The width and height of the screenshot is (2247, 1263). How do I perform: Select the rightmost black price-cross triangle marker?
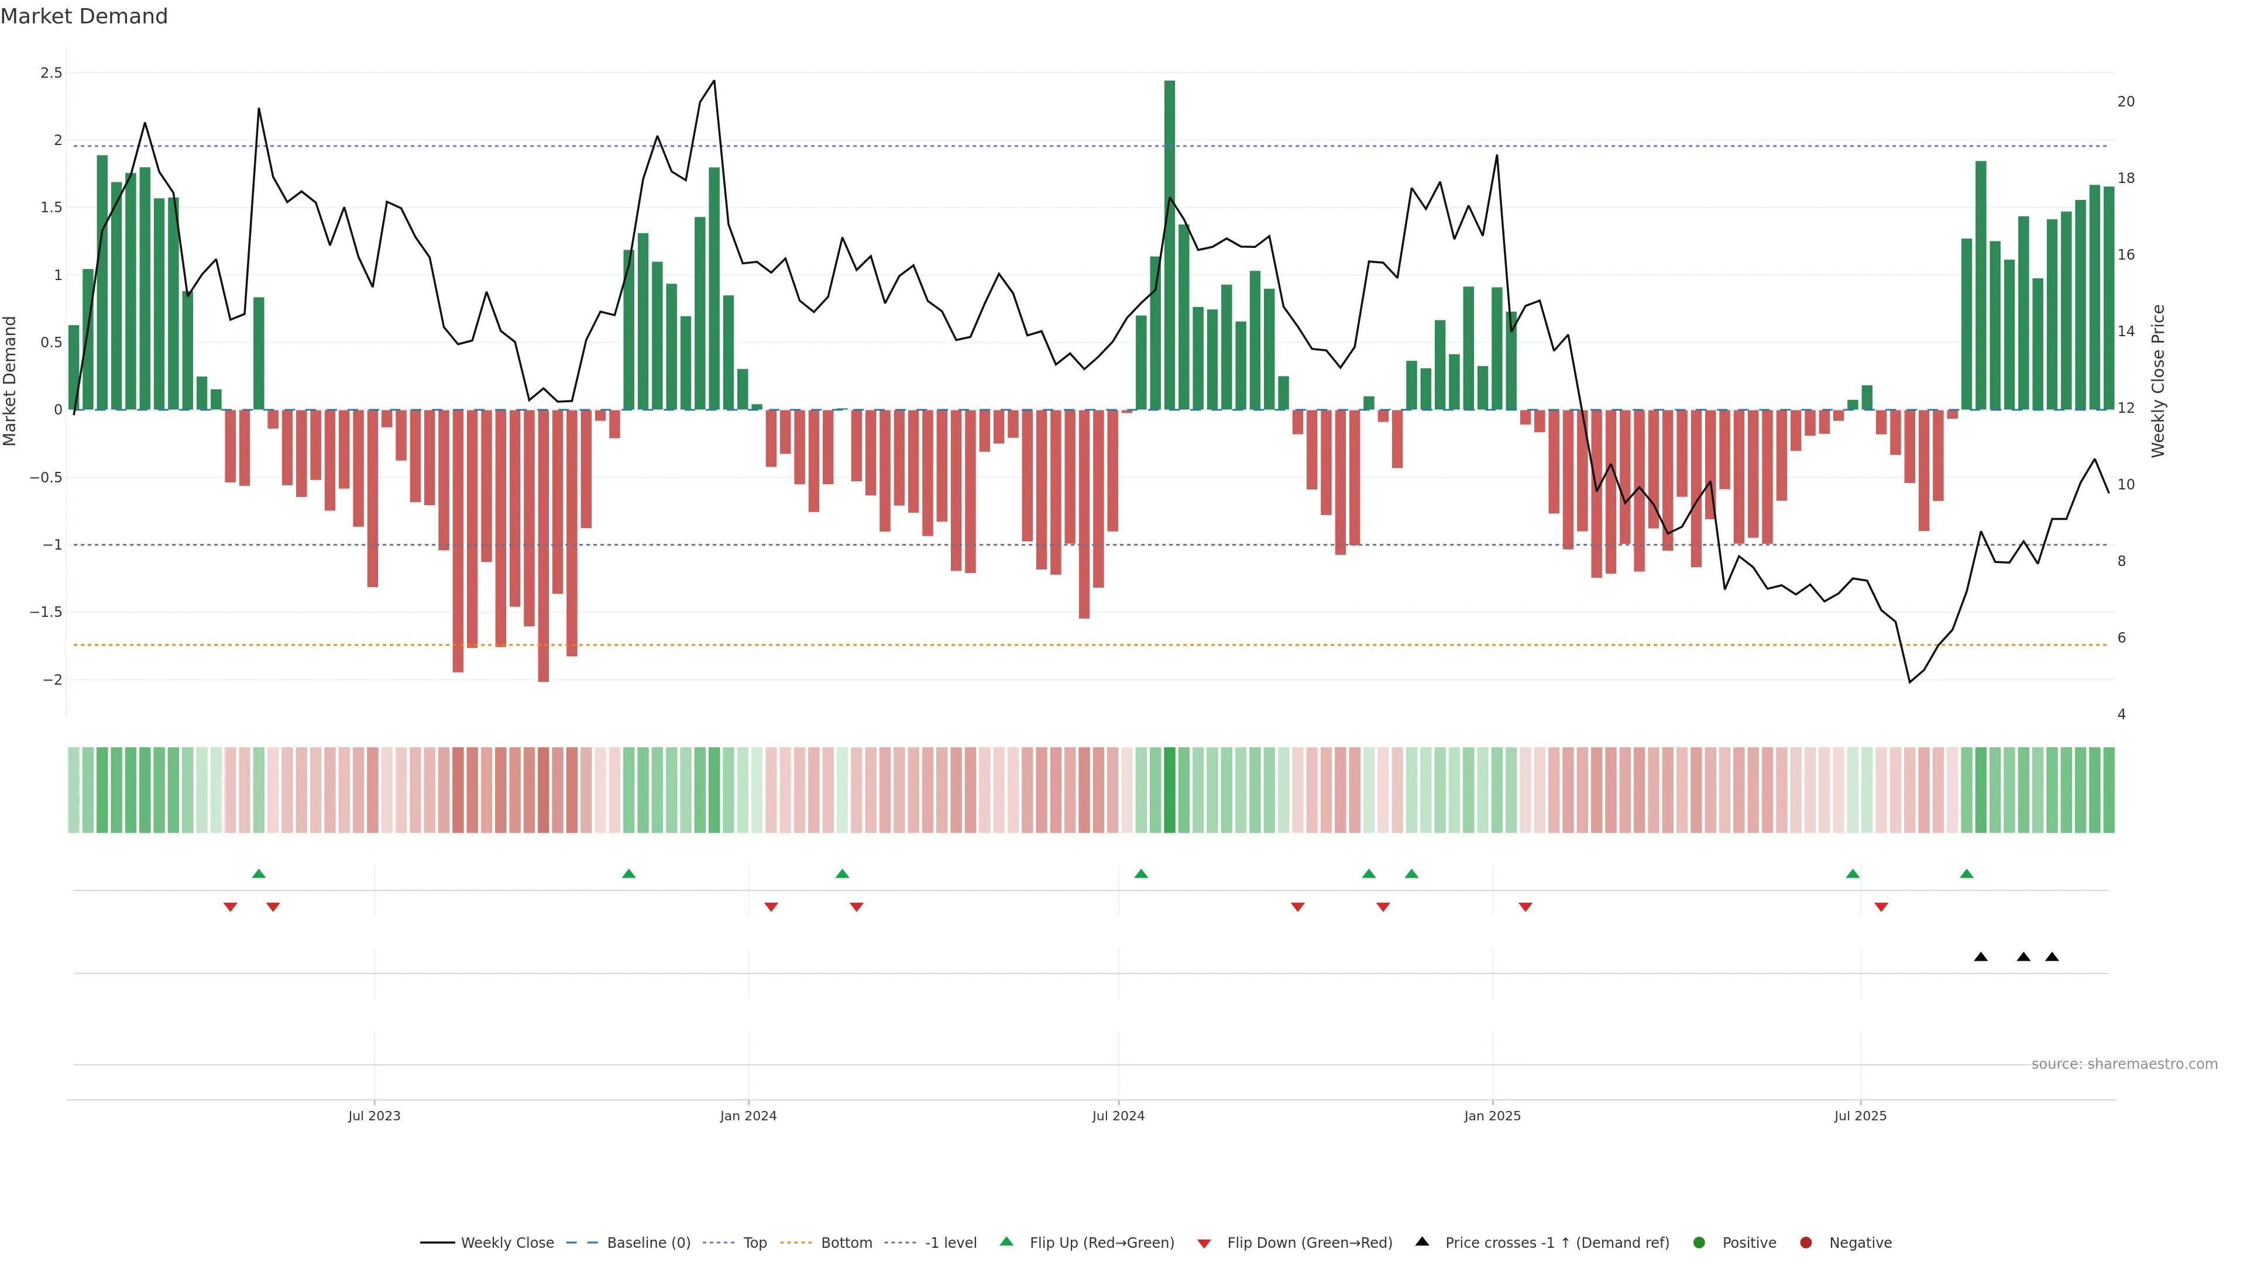[2052, 957]
